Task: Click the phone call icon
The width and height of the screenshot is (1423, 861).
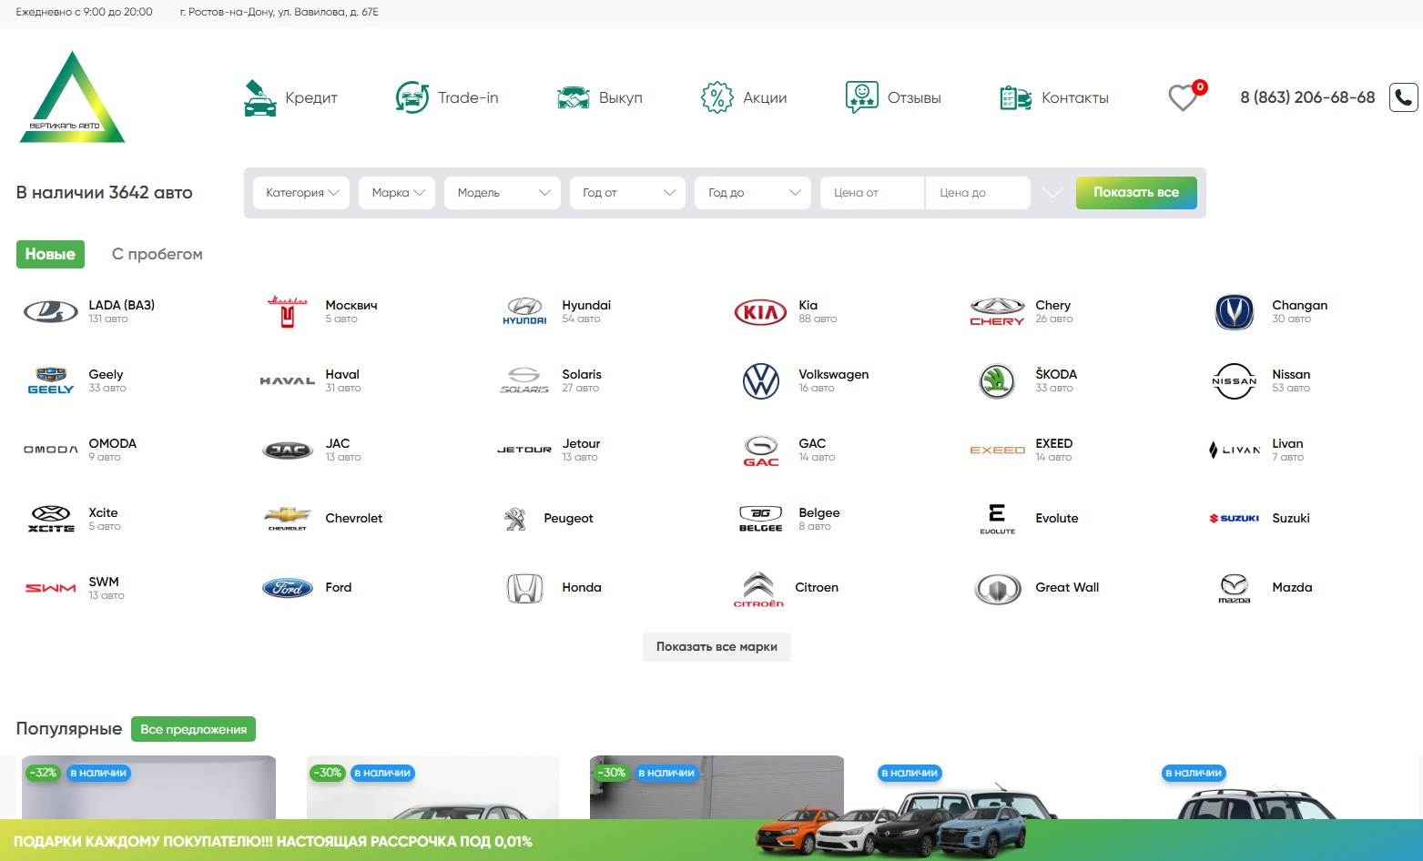Action: pos(1403,97)
